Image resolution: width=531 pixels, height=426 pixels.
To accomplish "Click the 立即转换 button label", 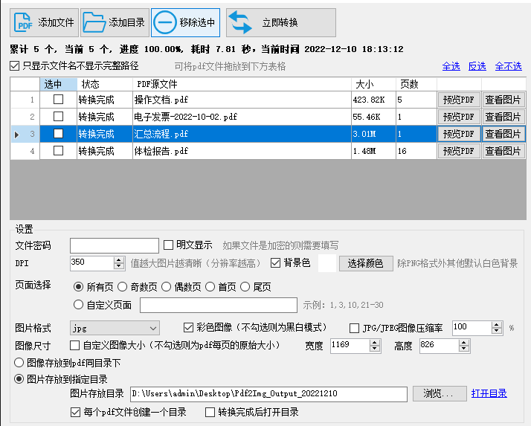I will tap(280, 23).
